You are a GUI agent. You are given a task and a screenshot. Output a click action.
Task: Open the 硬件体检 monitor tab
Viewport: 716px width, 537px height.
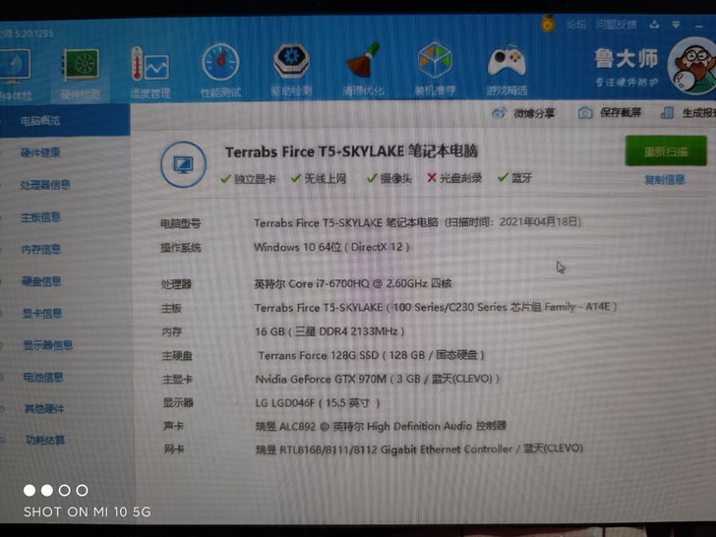16,75
